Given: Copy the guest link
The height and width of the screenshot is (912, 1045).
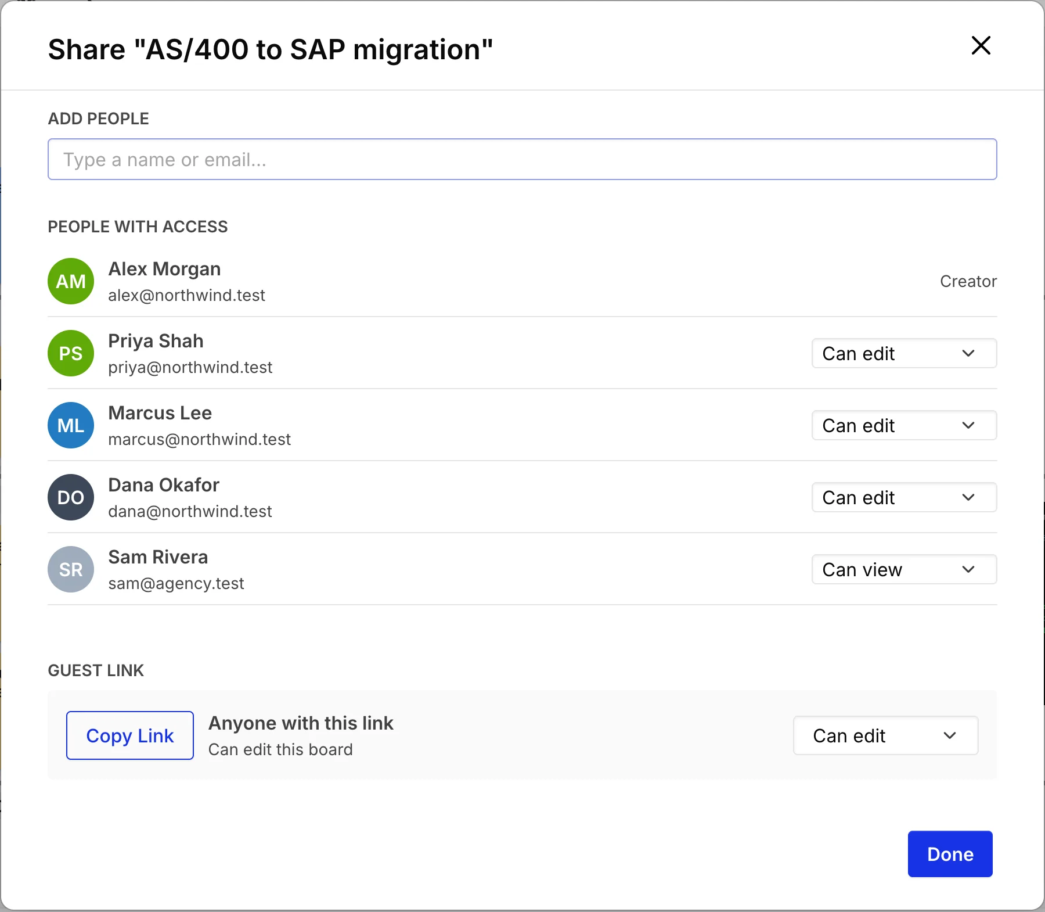Looking at the screenshot, I should pos(130,735).
